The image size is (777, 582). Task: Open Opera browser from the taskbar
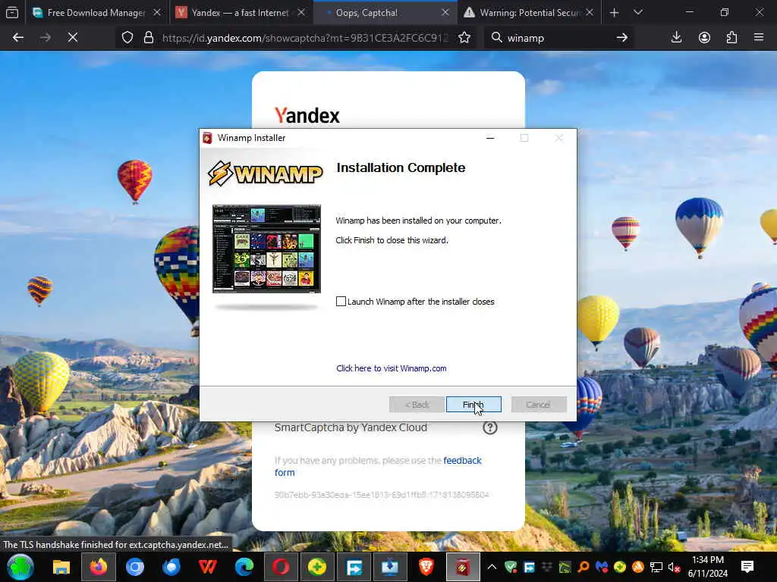click(281, 567)
